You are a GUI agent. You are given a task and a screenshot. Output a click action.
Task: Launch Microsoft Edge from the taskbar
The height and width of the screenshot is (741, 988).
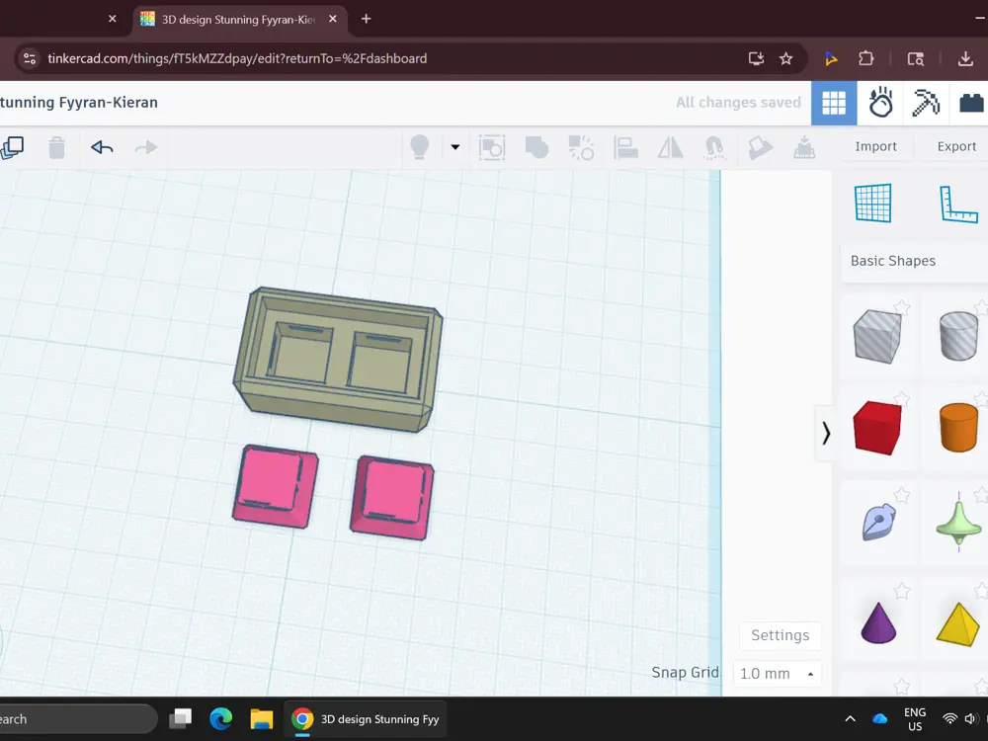point(220,719)
